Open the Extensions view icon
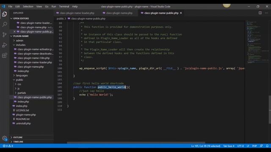This screenshot has height=152, width=271. pos(5,55)
